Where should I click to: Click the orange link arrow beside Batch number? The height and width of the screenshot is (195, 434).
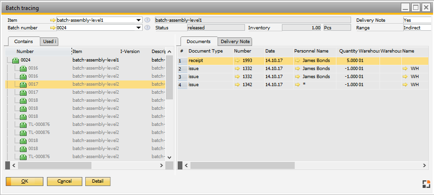click(53, 28)
